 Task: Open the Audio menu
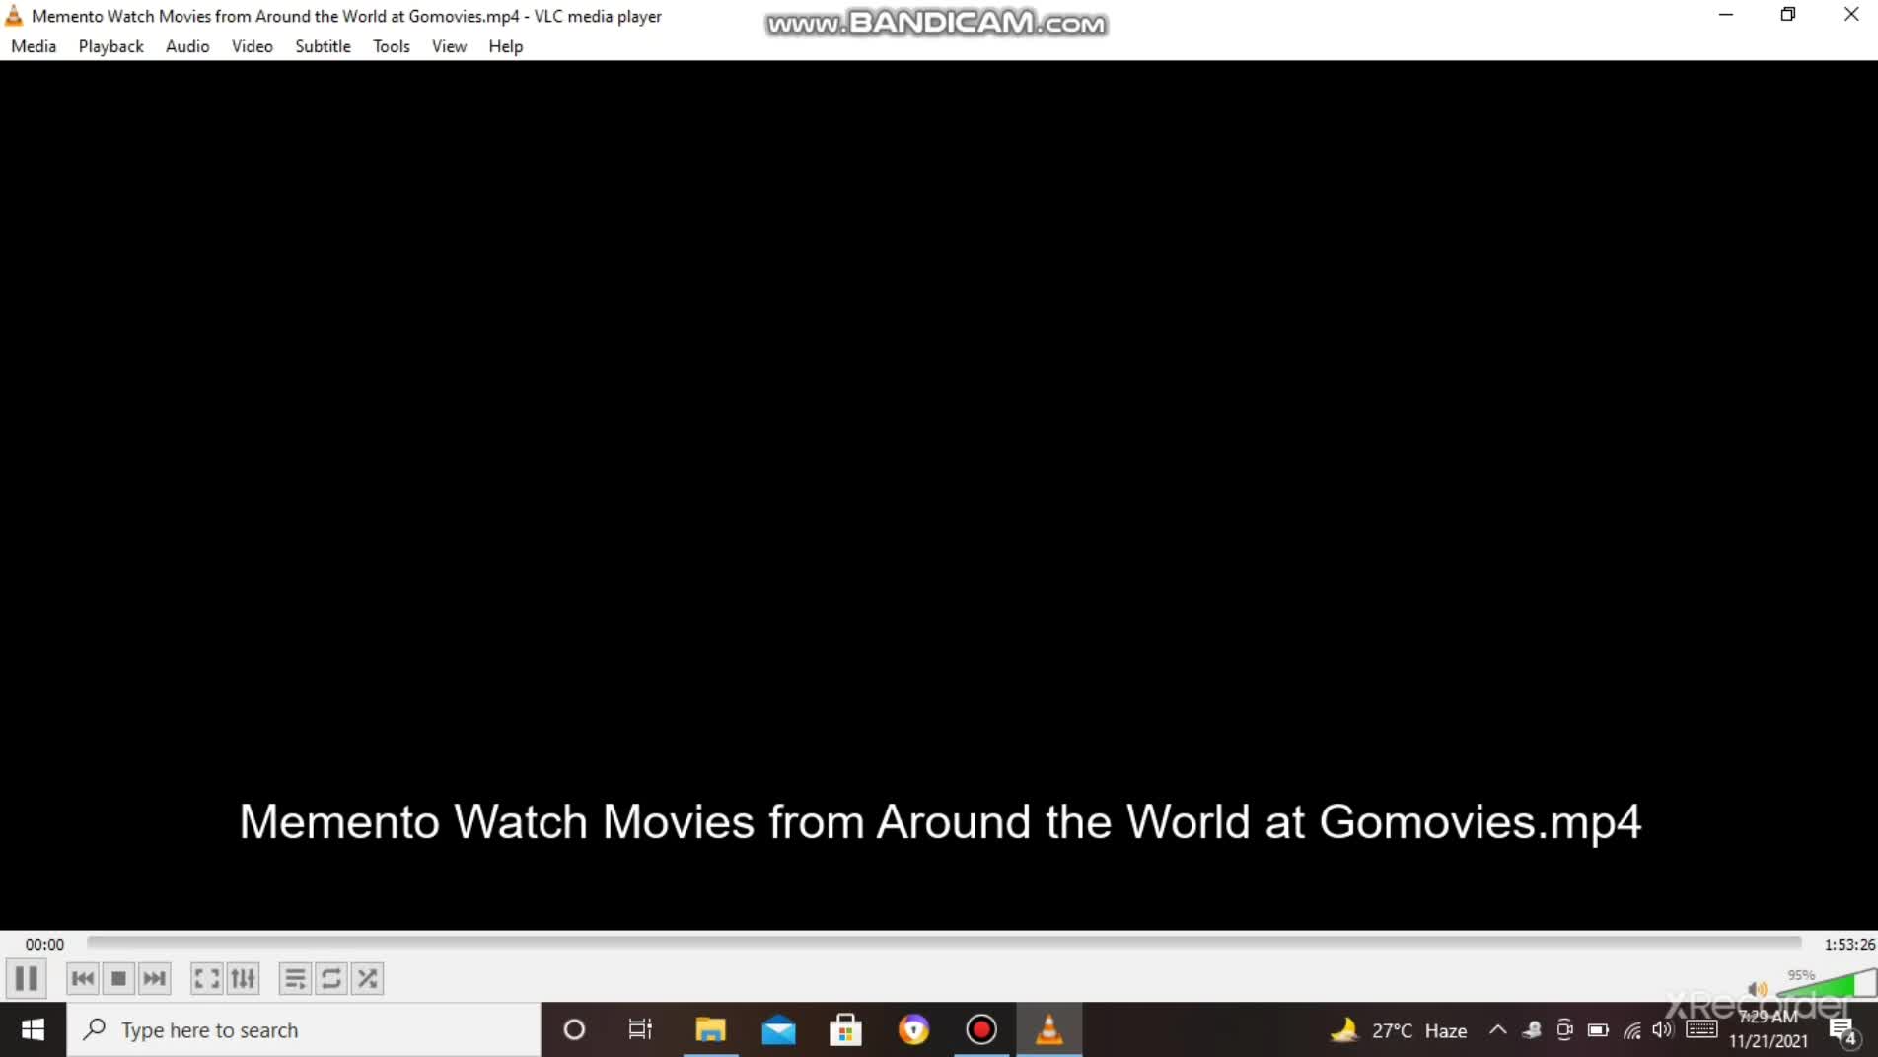point(187,46)
